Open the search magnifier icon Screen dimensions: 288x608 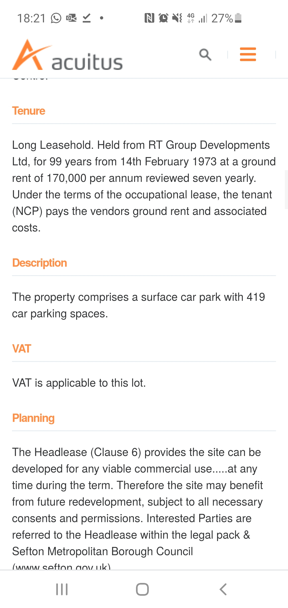coord(205,55)
